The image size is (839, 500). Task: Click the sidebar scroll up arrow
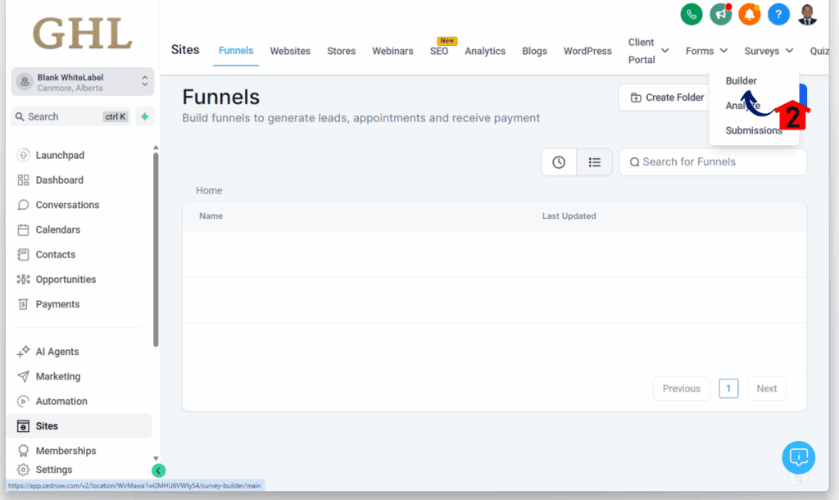tap(156, 148)
